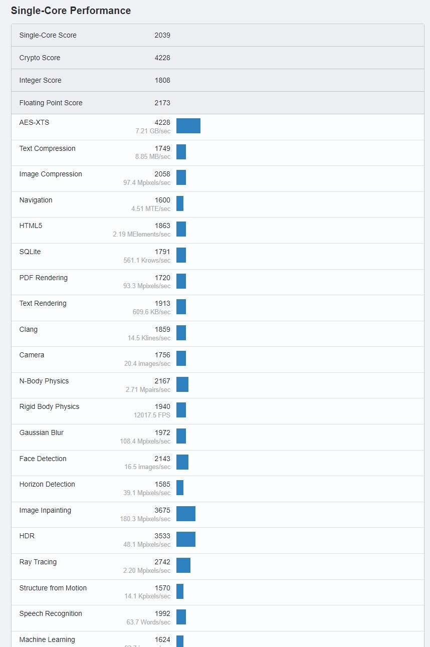Image resolution: width=430 pixels, height=647 pixels.
Task: Click the Speech Recognition label
Action: [x=51, y=613]
